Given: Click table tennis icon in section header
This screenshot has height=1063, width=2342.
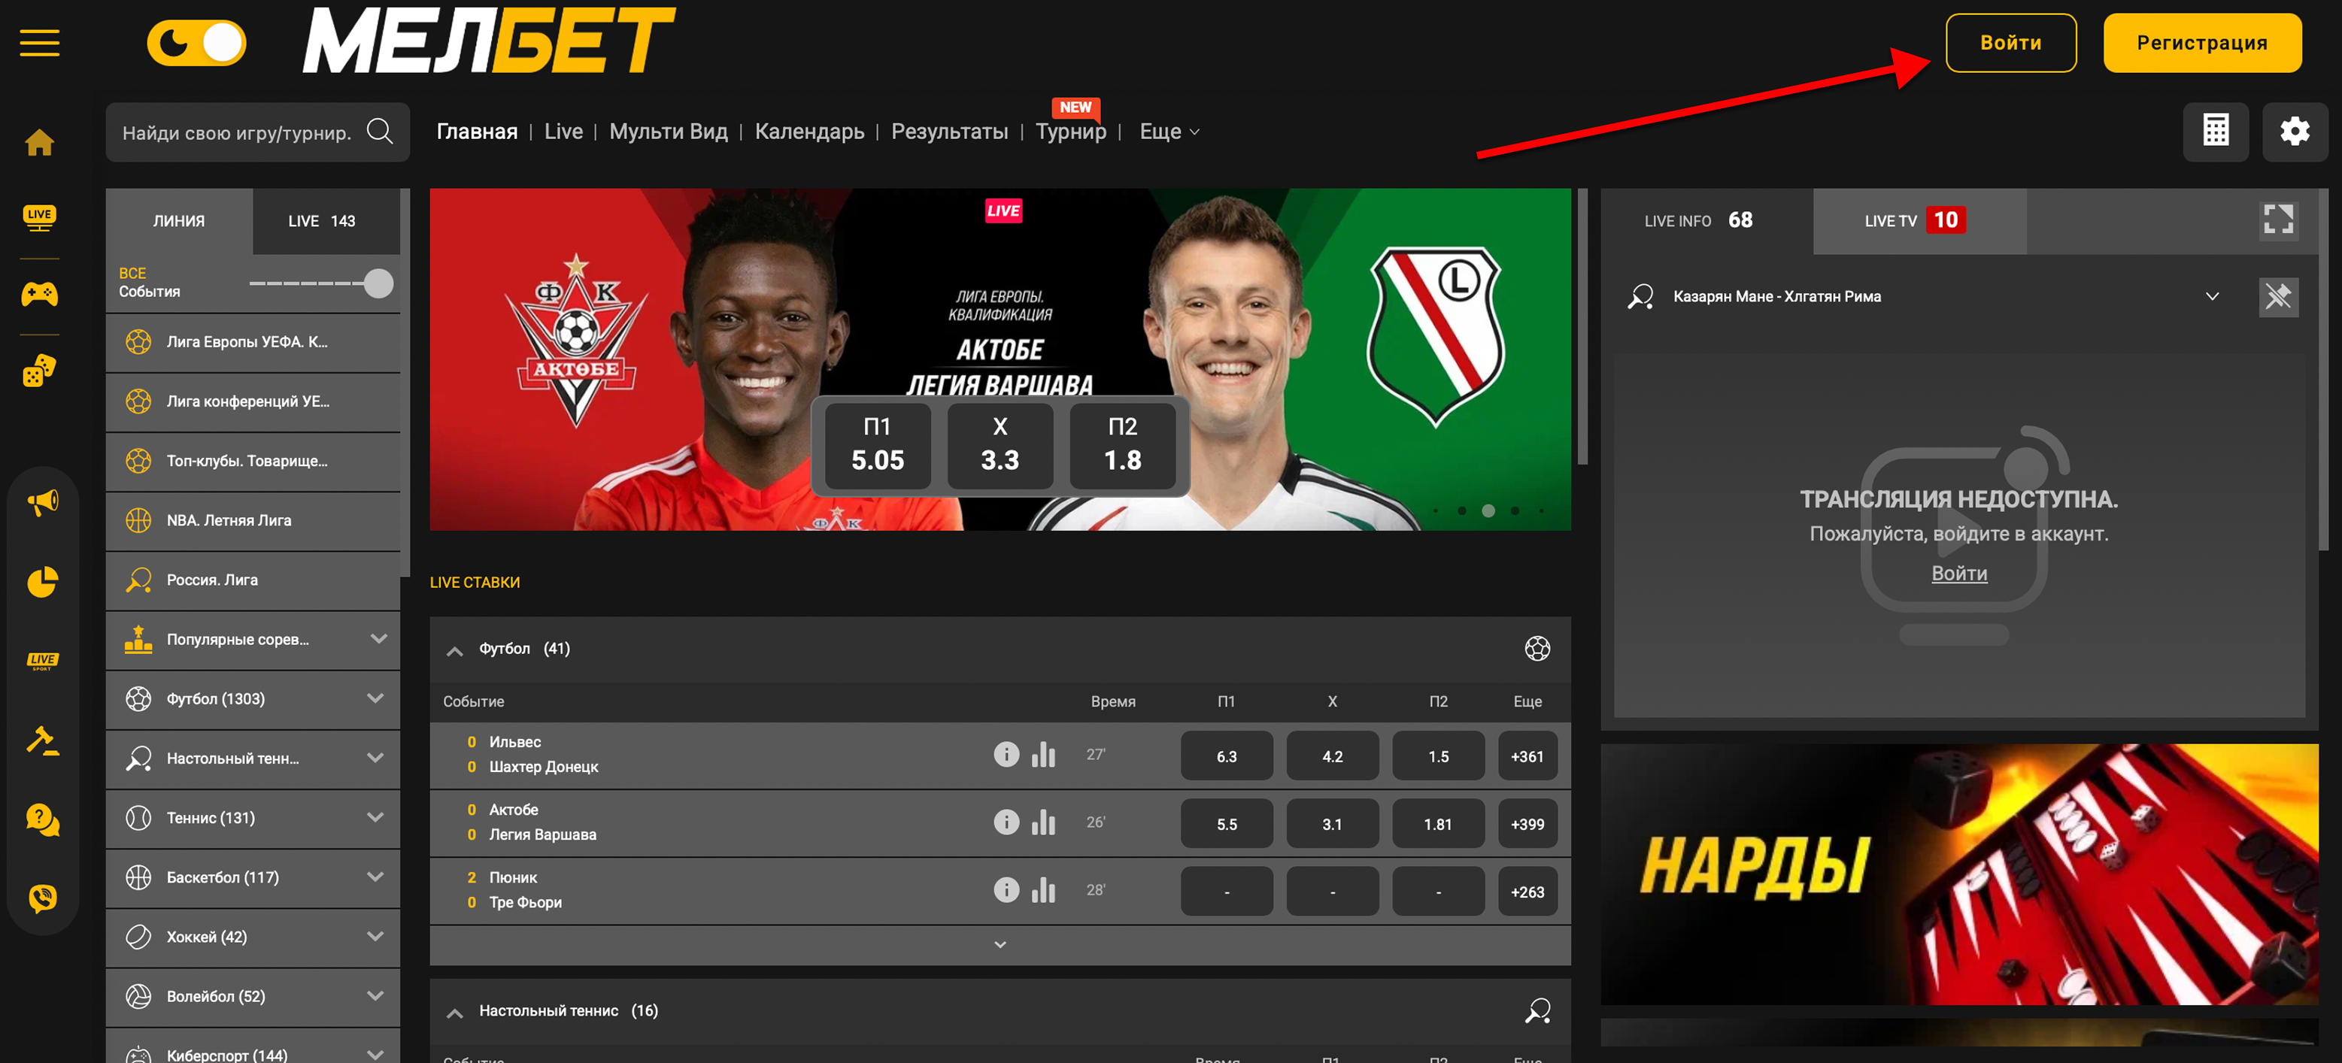Looking at the screenshot, I should tap(1537, 1010).
